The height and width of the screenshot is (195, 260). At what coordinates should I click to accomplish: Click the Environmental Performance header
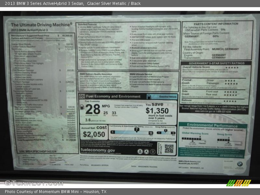[x=212, y=125]
